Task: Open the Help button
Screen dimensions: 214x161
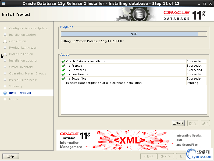Action: [11, 156]
